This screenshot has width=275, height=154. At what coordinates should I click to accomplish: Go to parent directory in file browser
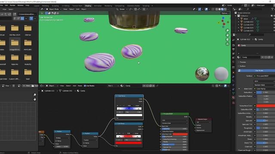[6, 14]
